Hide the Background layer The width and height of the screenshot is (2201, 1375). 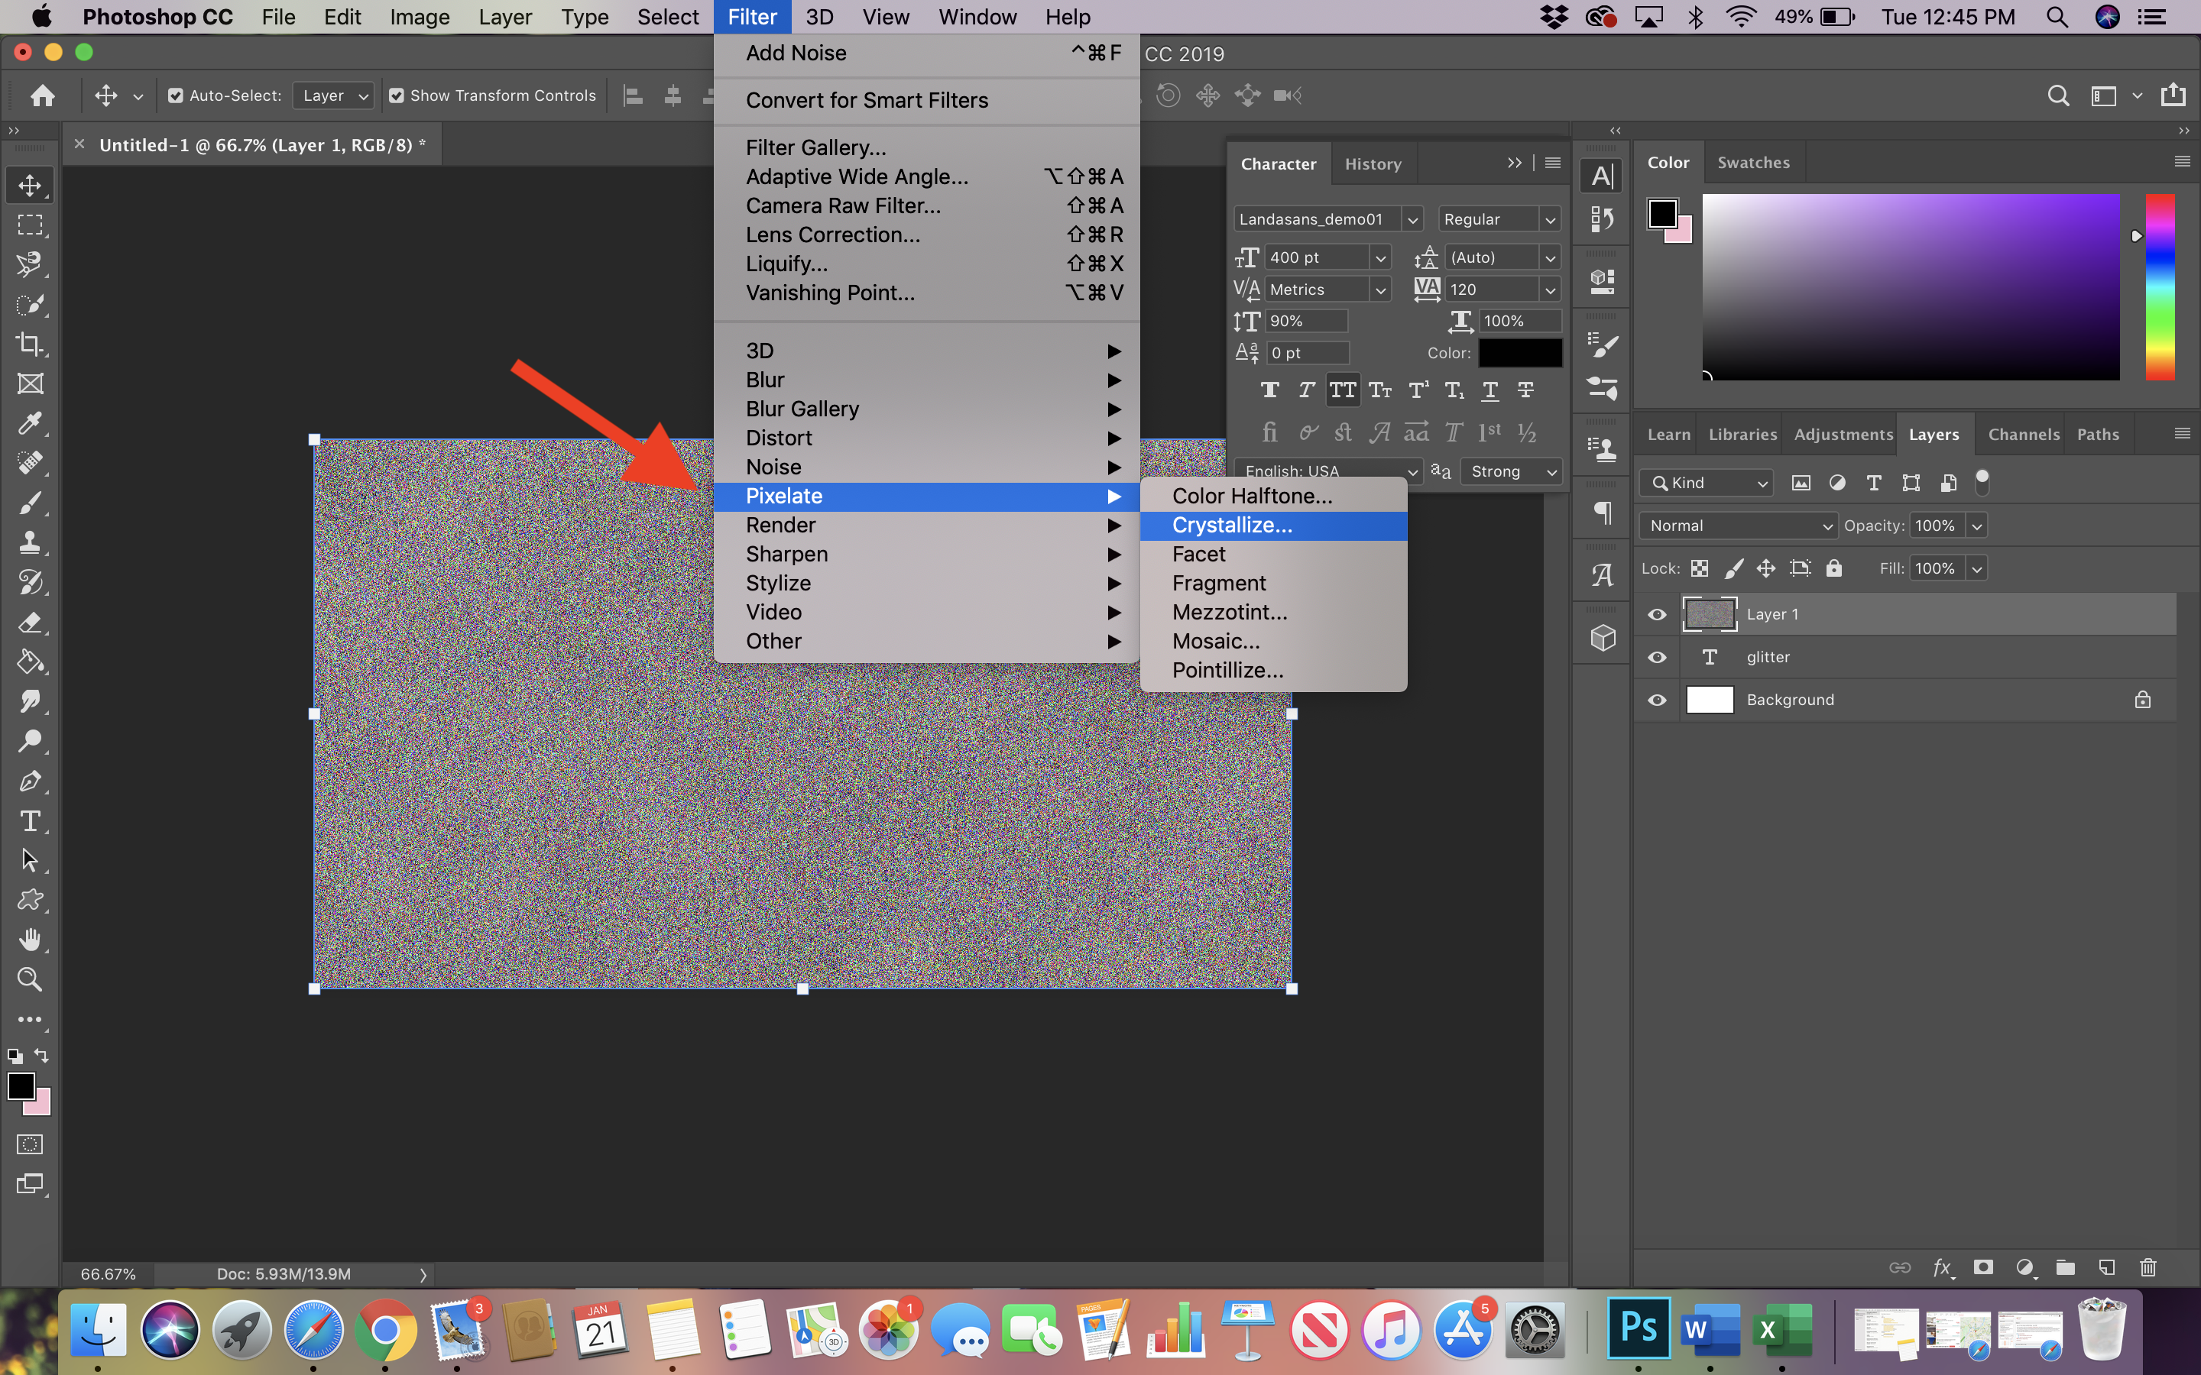tap(1656, 699)
